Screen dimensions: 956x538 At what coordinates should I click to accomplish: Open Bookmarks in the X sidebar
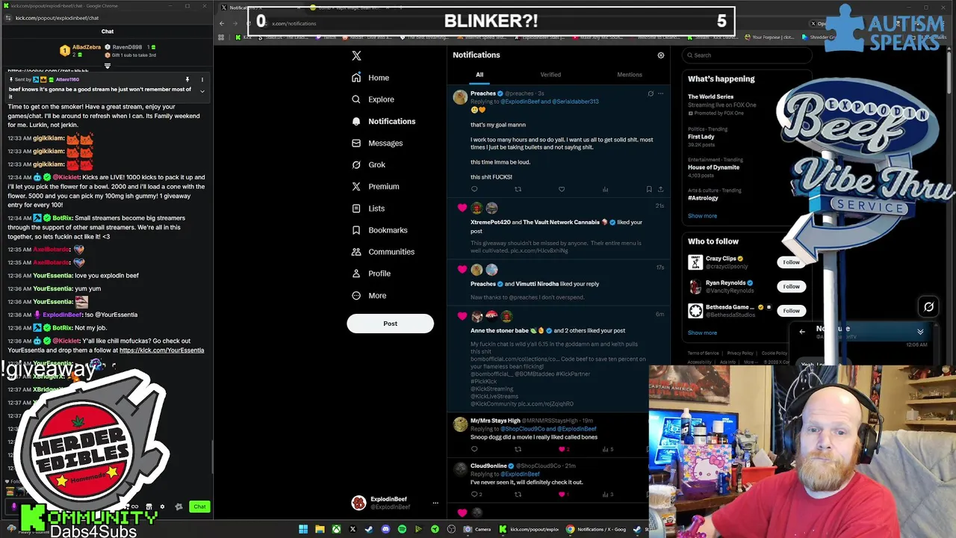click(379, 230)
